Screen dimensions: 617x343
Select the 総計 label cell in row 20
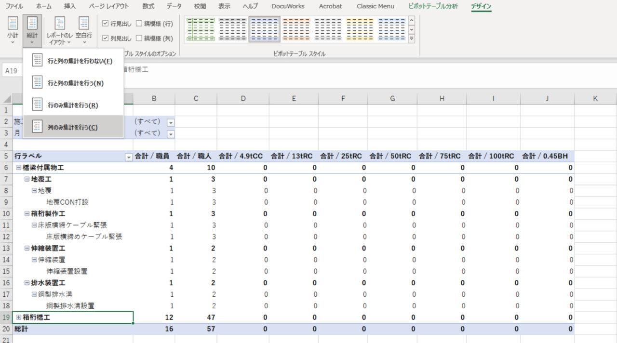(73, 329)
